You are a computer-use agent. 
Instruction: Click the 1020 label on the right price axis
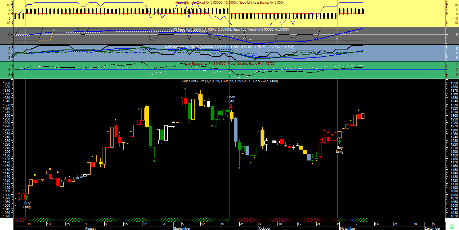click(x=455, y=216)
